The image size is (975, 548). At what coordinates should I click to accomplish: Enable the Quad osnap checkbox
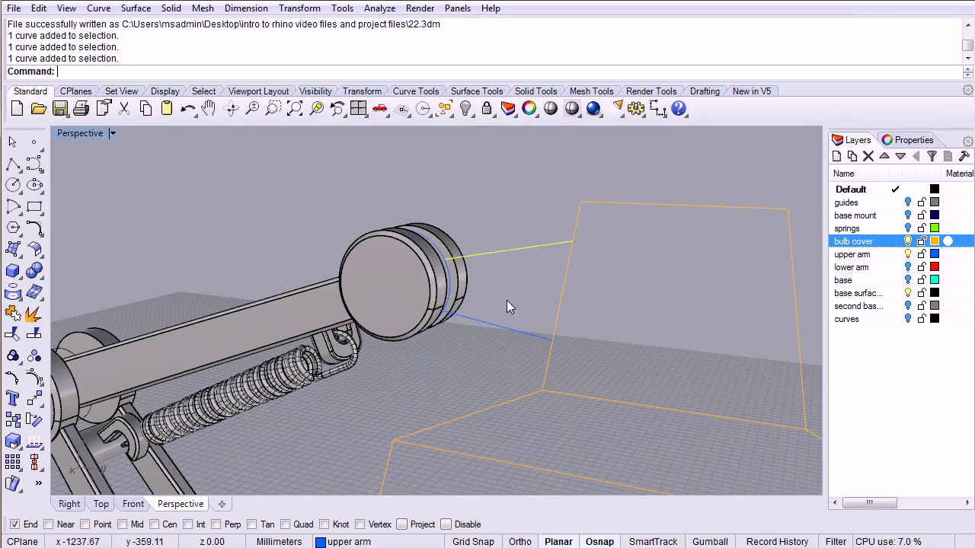click(286, 524)
